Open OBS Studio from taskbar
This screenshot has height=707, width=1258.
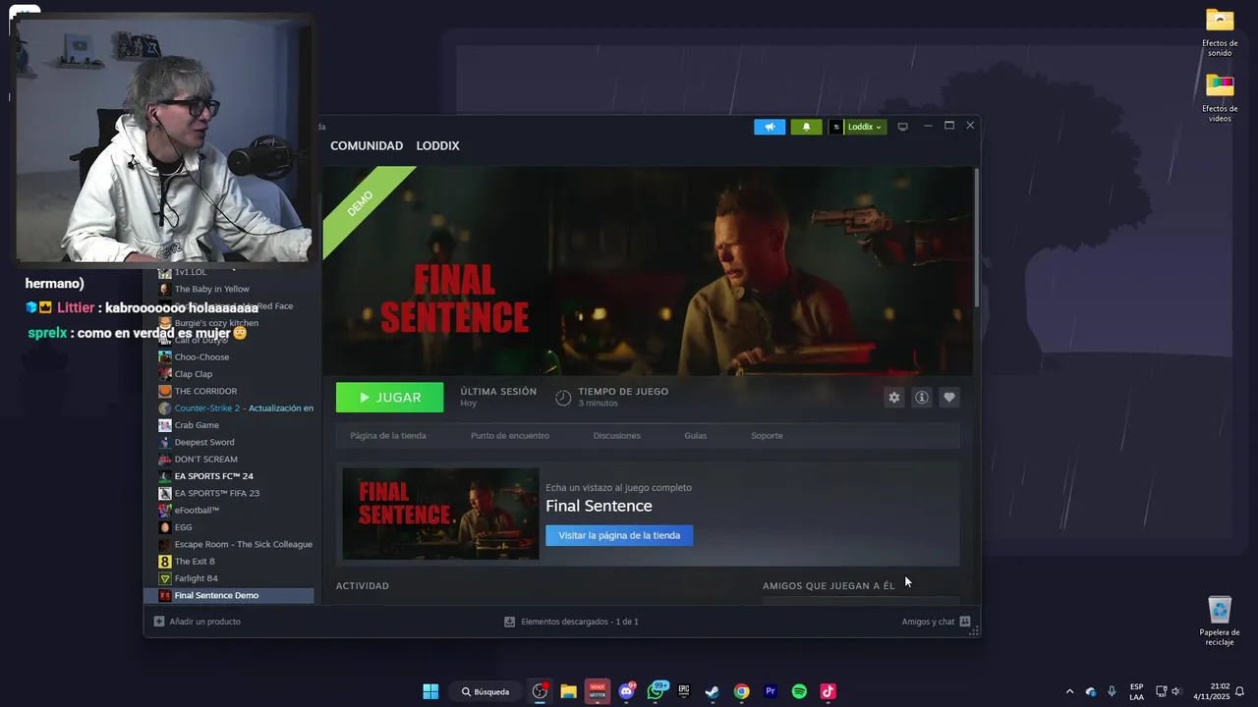point(540,691)
